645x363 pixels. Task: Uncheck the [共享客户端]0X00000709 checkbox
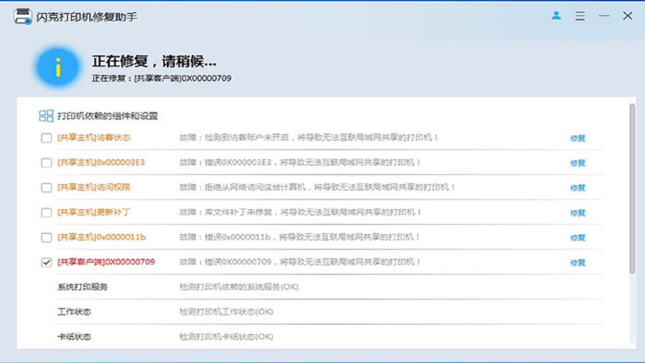point(46,263)
